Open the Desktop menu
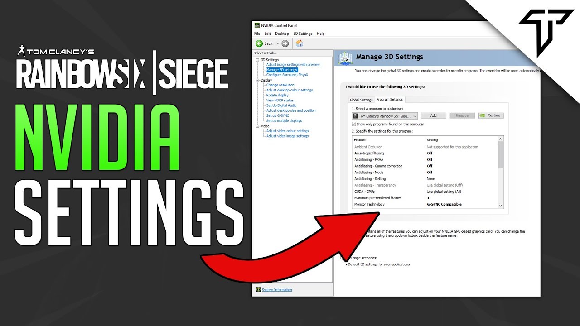580x326 pixels. pos(282,33)
